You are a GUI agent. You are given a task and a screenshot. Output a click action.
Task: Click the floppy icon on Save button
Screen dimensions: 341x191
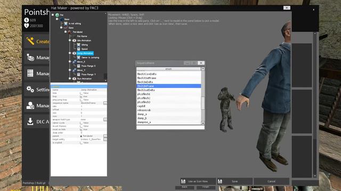[x=220, y=181]
